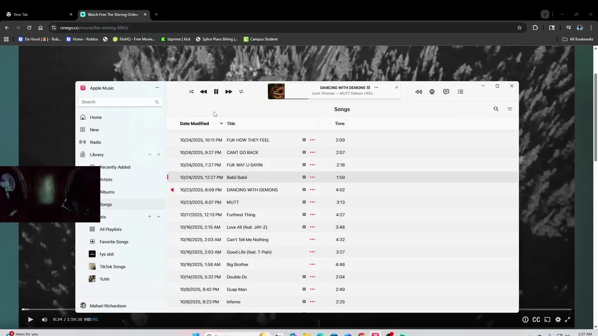Collapse the Playlists section chevron
Viewport: 598px width, 336px height.
pyautogui.click(x=158, y=217)
